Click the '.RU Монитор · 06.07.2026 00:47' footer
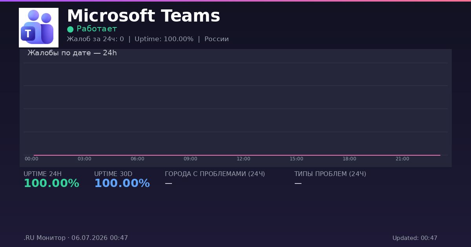The height and width of the screenshot is (247, 471). [76, 238]
